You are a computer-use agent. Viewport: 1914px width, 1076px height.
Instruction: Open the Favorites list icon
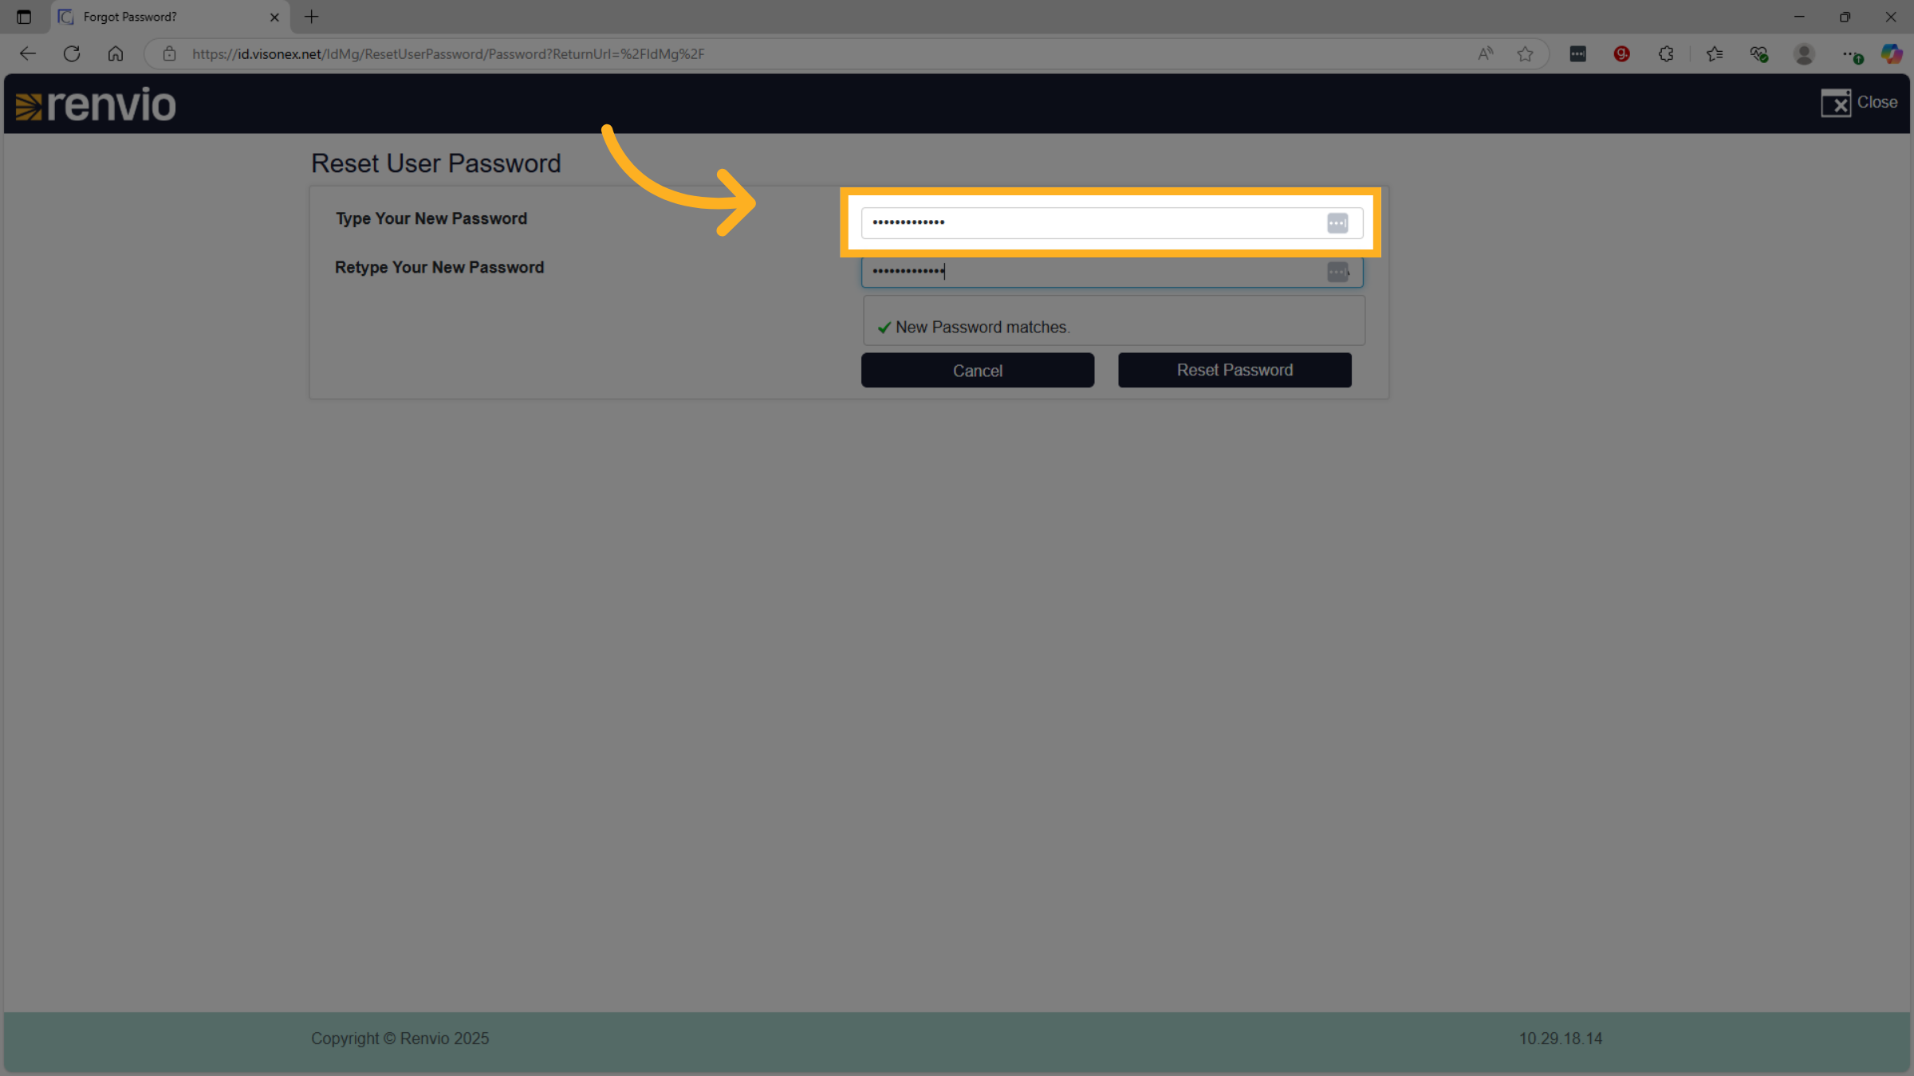[x=1715, y=53]
